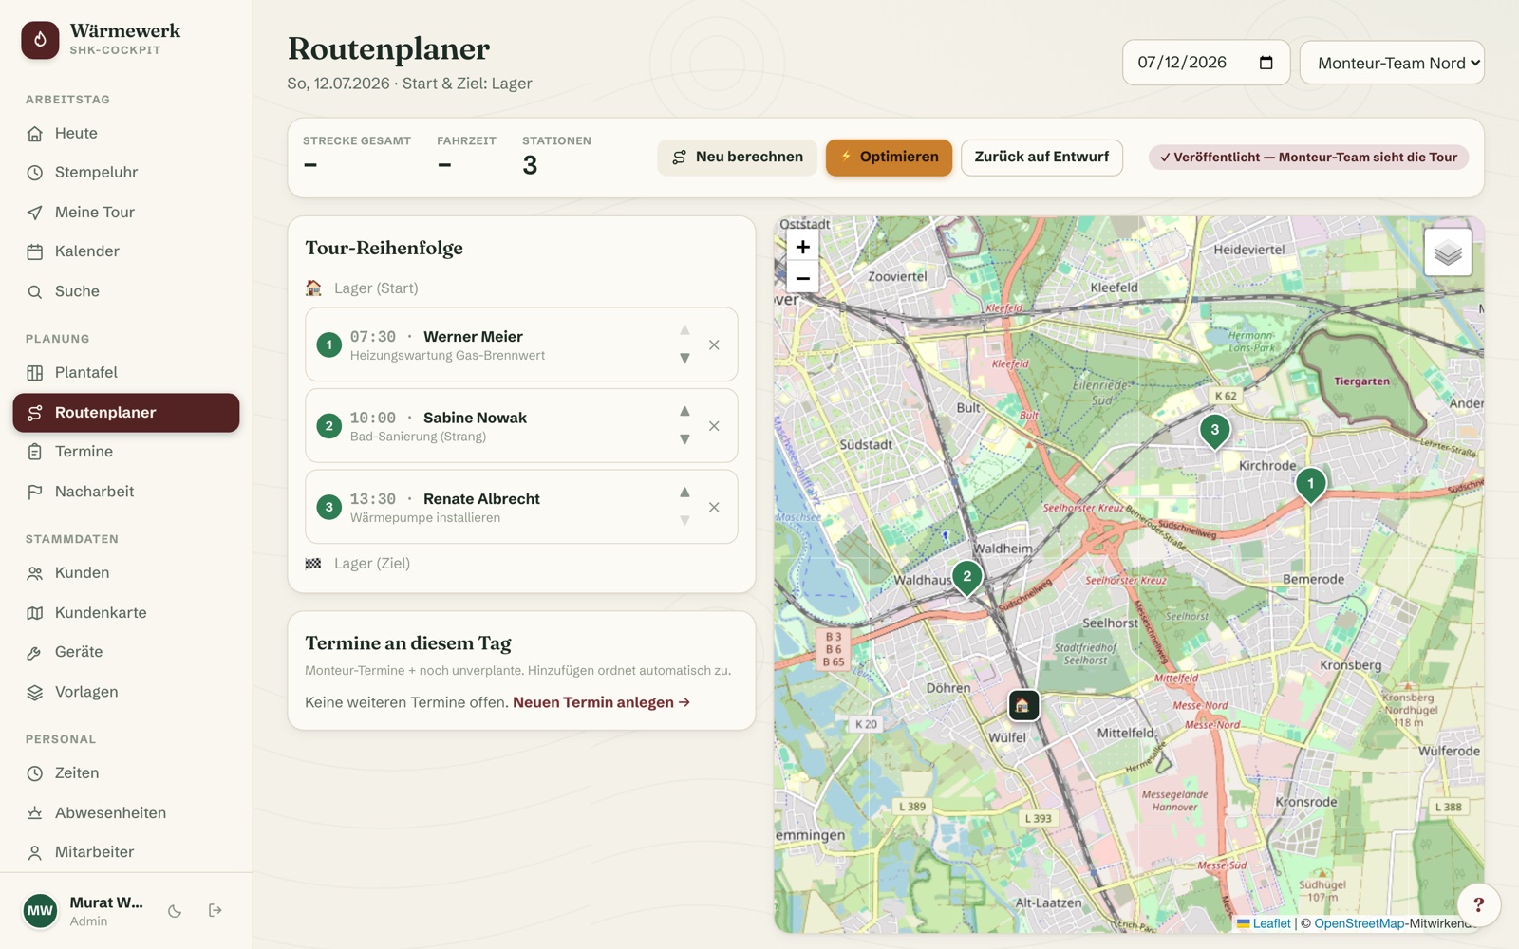Open Kalender in the sidebar
The width and height of the screenshot is (1519, 949).
click(x=126, y=251)
